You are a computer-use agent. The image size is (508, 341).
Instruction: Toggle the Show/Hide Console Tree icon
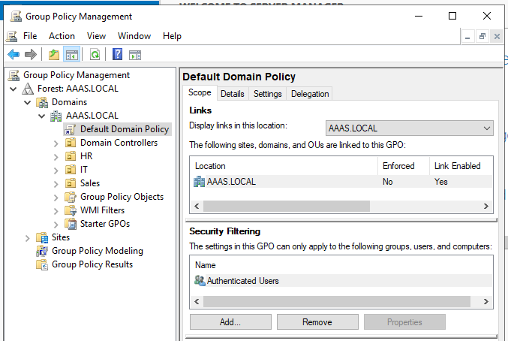(x=72, y=55)
